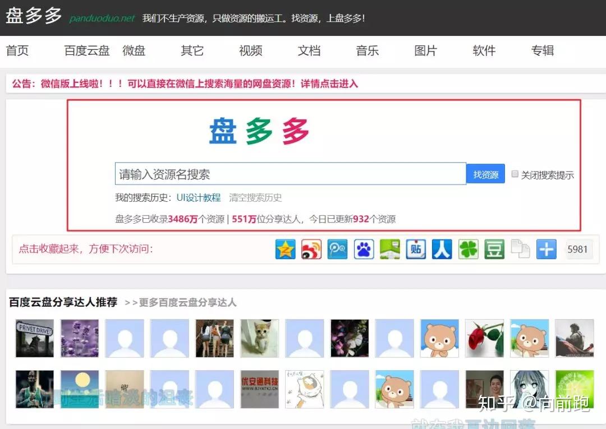This screenshot has height=429, width=606.
Task: Open the 视频 category
Action: [x=250, y=50]
